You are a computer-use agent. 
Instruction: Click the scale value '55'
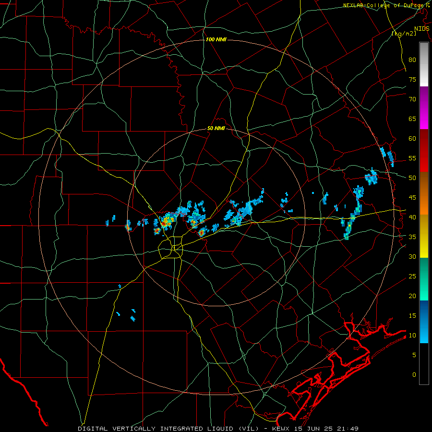[412, 158]
